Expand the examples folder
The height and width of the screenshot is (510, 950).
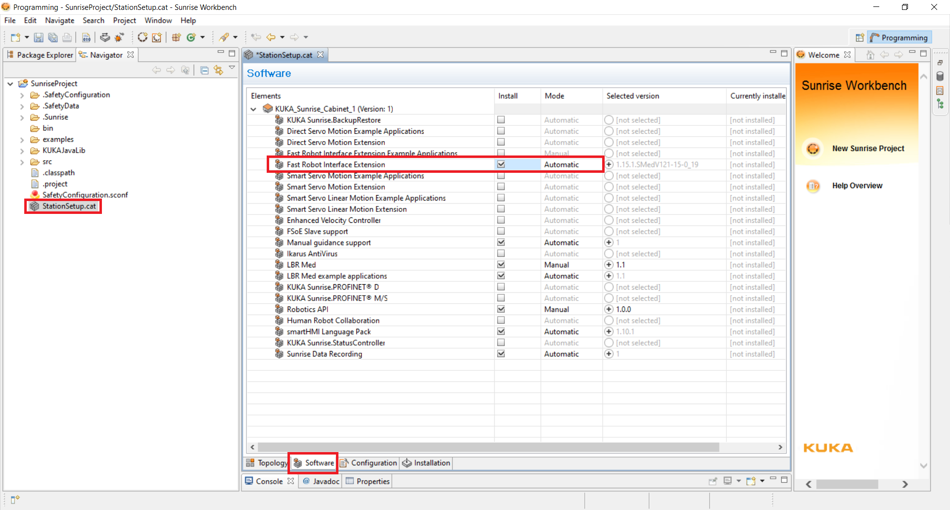(22, 140)
